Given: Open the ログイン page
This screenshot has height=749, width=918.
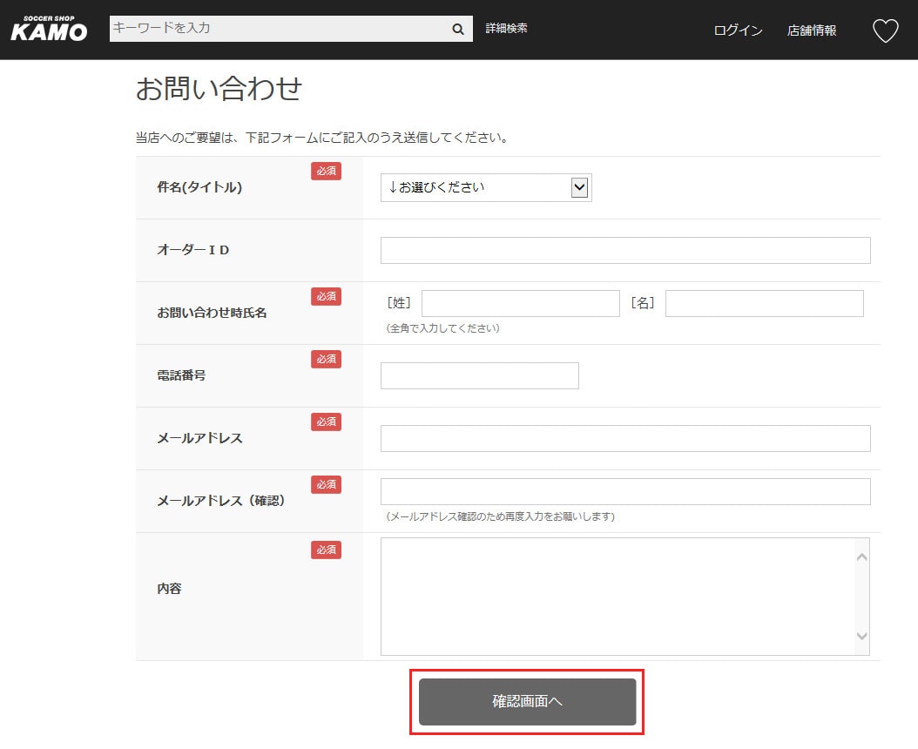Looking at the screenshot, I should pos(738,30).
